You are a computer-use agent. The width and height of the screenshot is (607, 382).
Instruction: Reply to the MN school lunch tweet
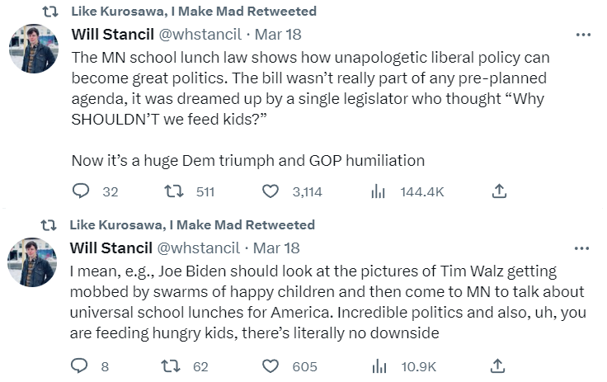(x=81, y=191)
